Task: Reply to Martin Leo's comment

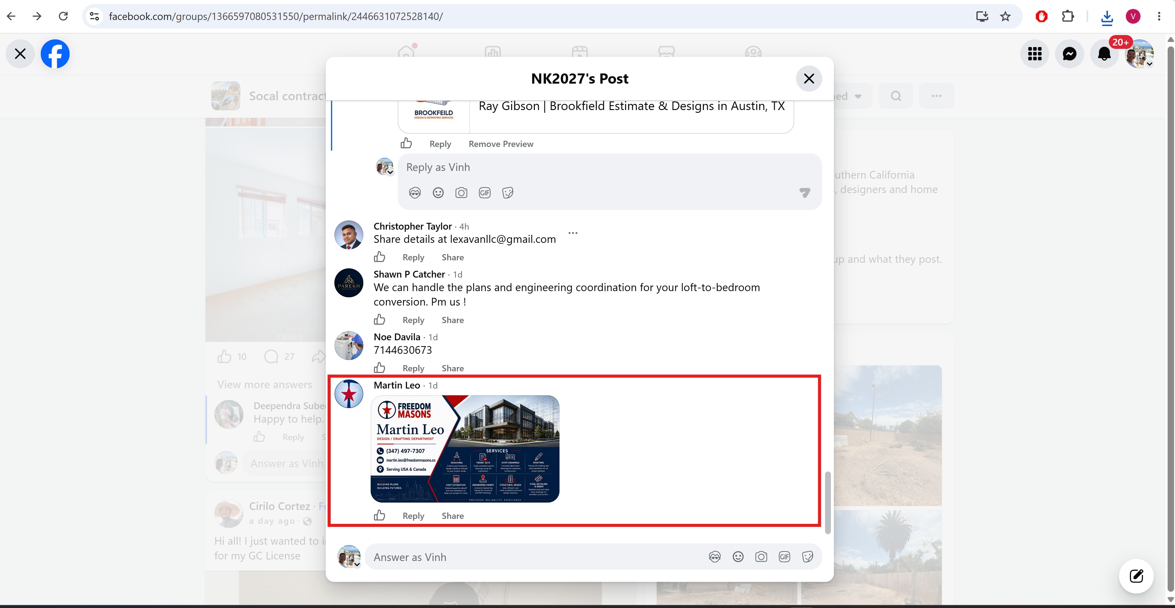Action: (413, 516)
